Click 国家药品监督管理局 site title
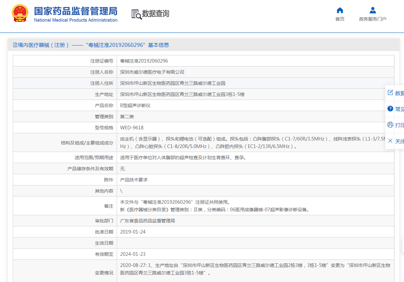This screenshot has height=282, width=404. coord(76,11)
